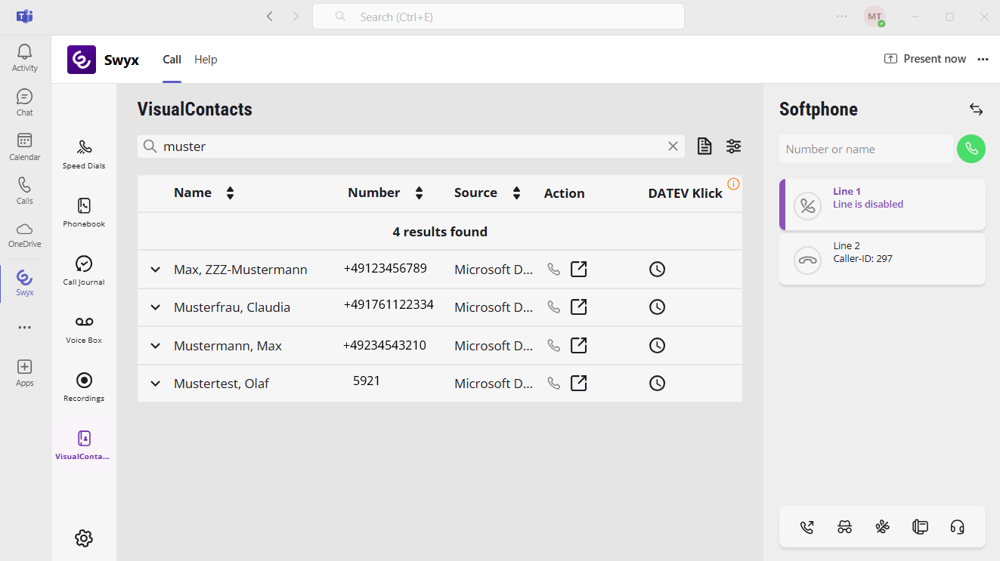This screenshot has height=561, width=1000.
Task: Open the Phonebook section
Action: point(84,211)
